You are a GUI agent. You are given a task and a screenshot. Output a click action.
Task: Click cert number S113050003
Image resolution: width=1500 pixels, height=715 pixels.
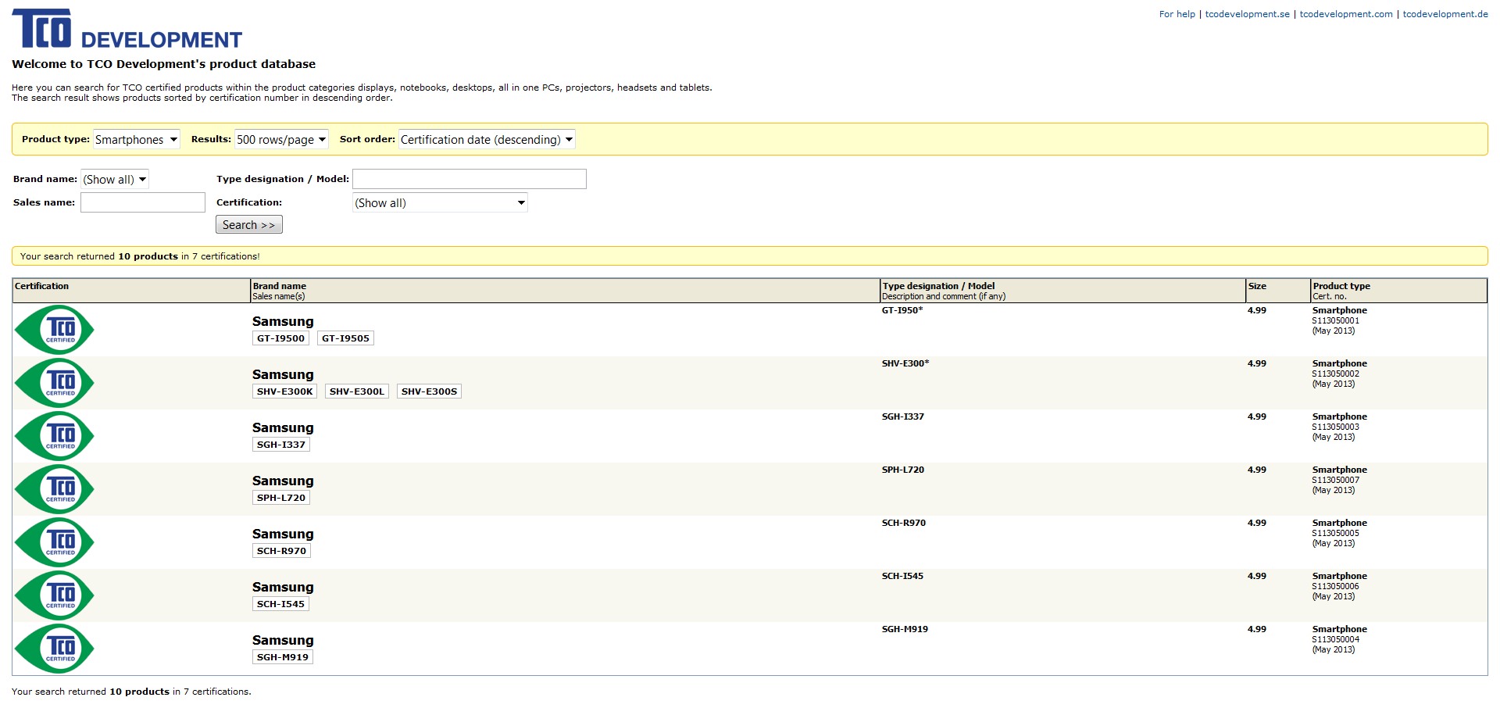click(x=1336, y=427)
